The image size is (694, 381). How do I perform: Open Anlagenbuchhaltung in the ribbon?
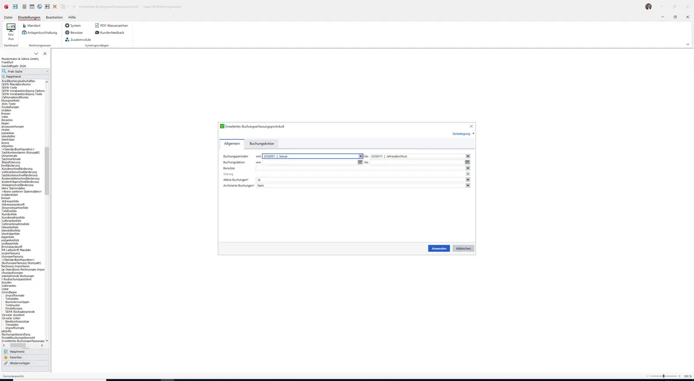click(40, 32)
